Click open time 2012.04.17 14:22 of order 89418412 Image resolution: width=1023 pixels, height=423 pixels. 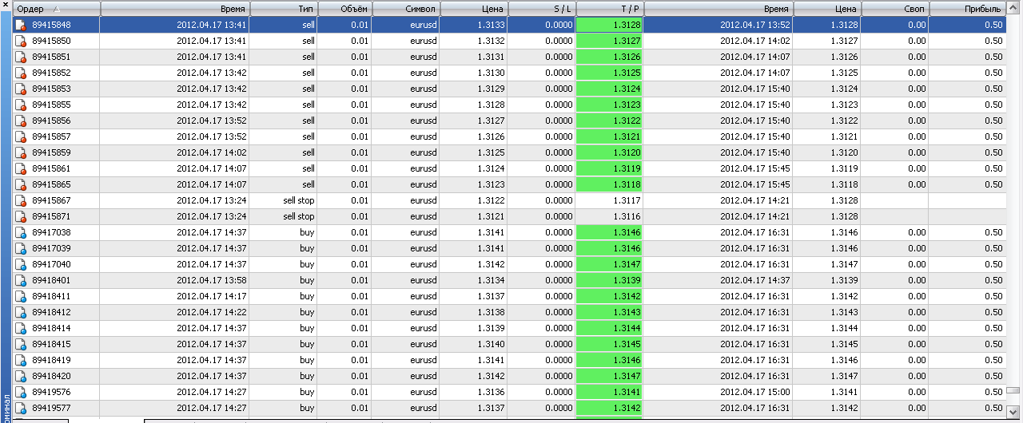211,312
